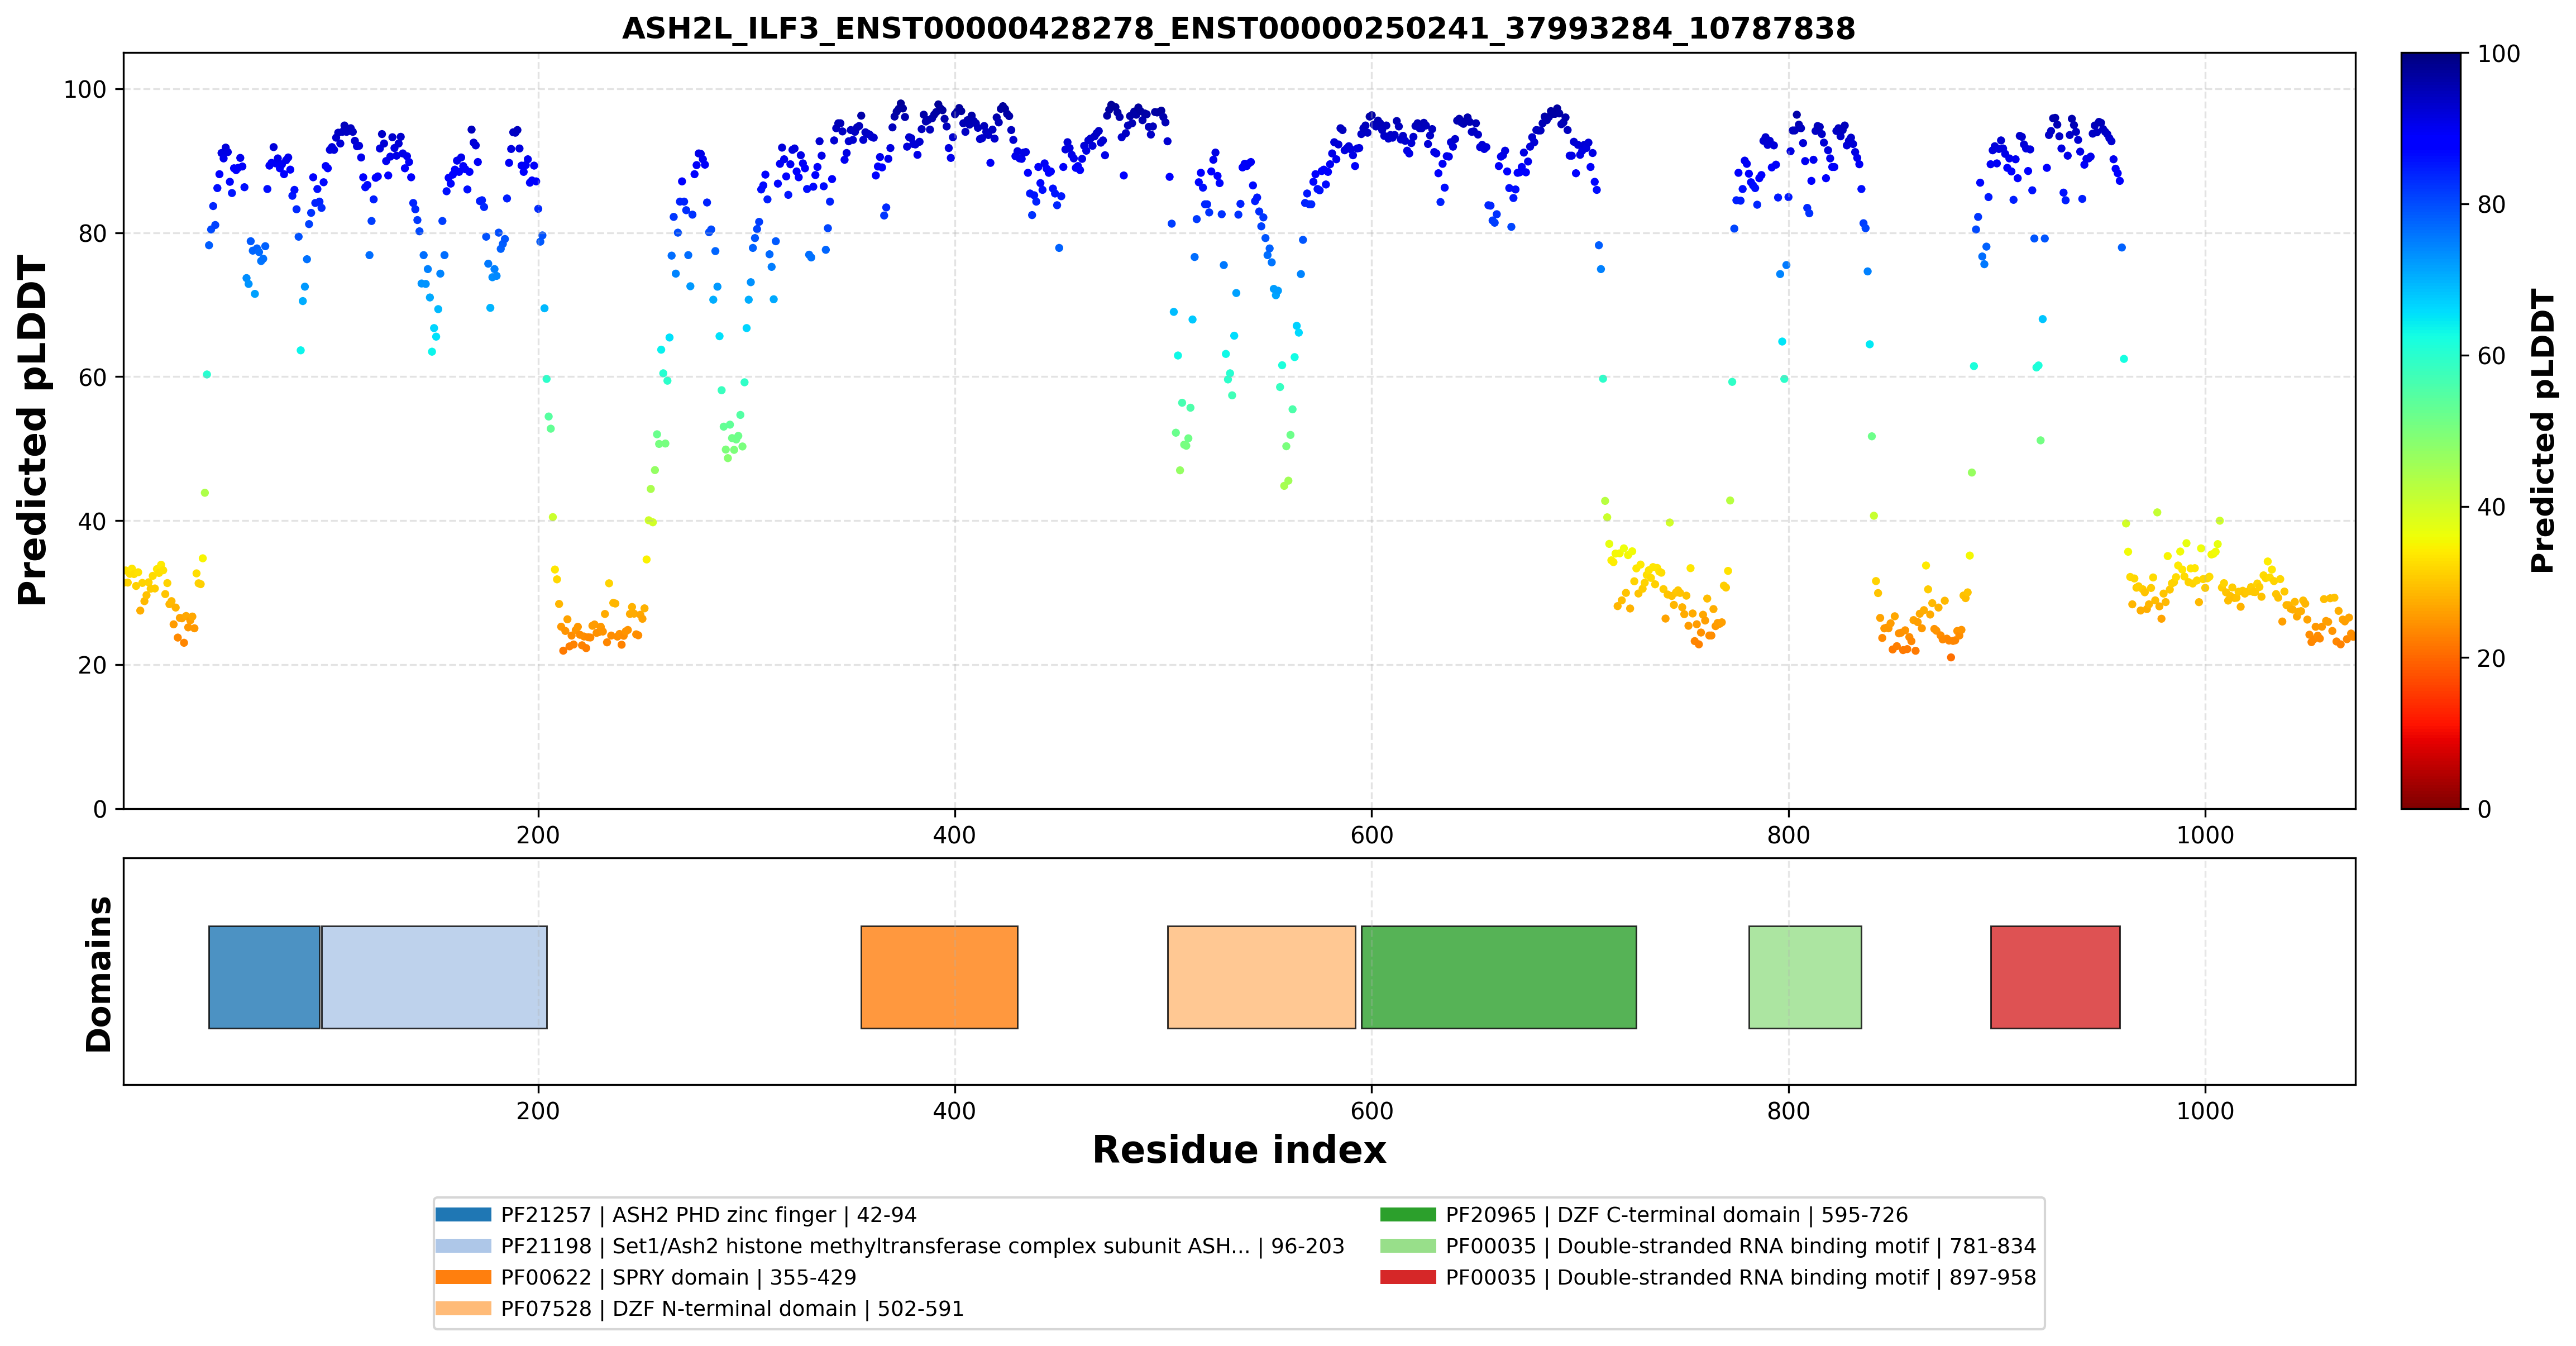This screenshot has height=1346, width=2576.
Task: Click the PF21198 legend entry text
Action: click(922, 1246)
